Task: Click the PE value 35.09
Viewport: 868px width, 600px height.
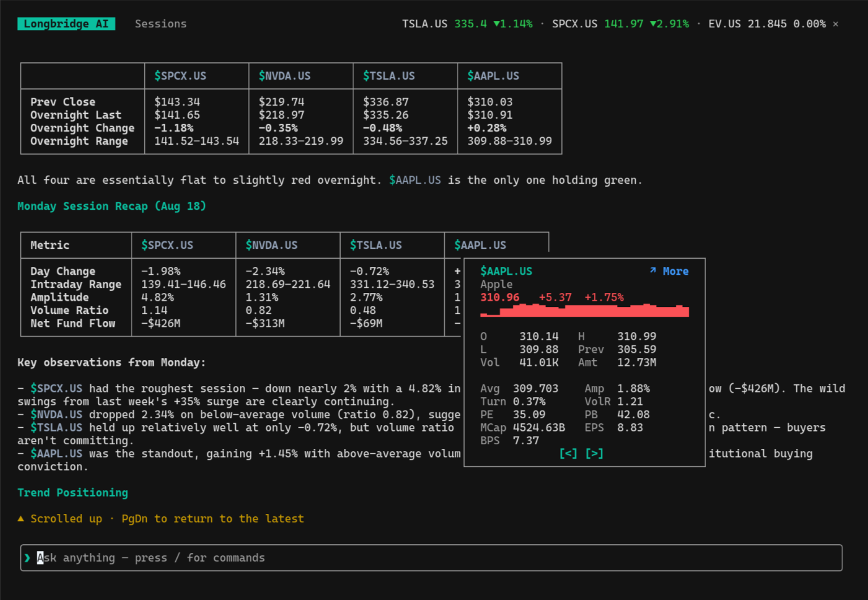Action: pos(529,415)
